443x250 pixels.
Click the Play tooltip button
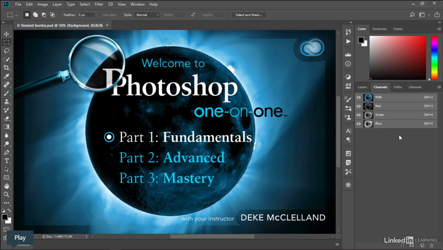coord(20,238)
